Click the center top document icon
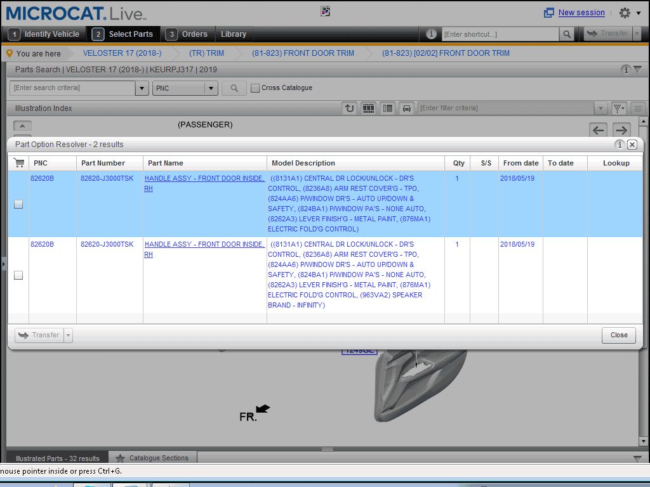 (x=326, y=11)
